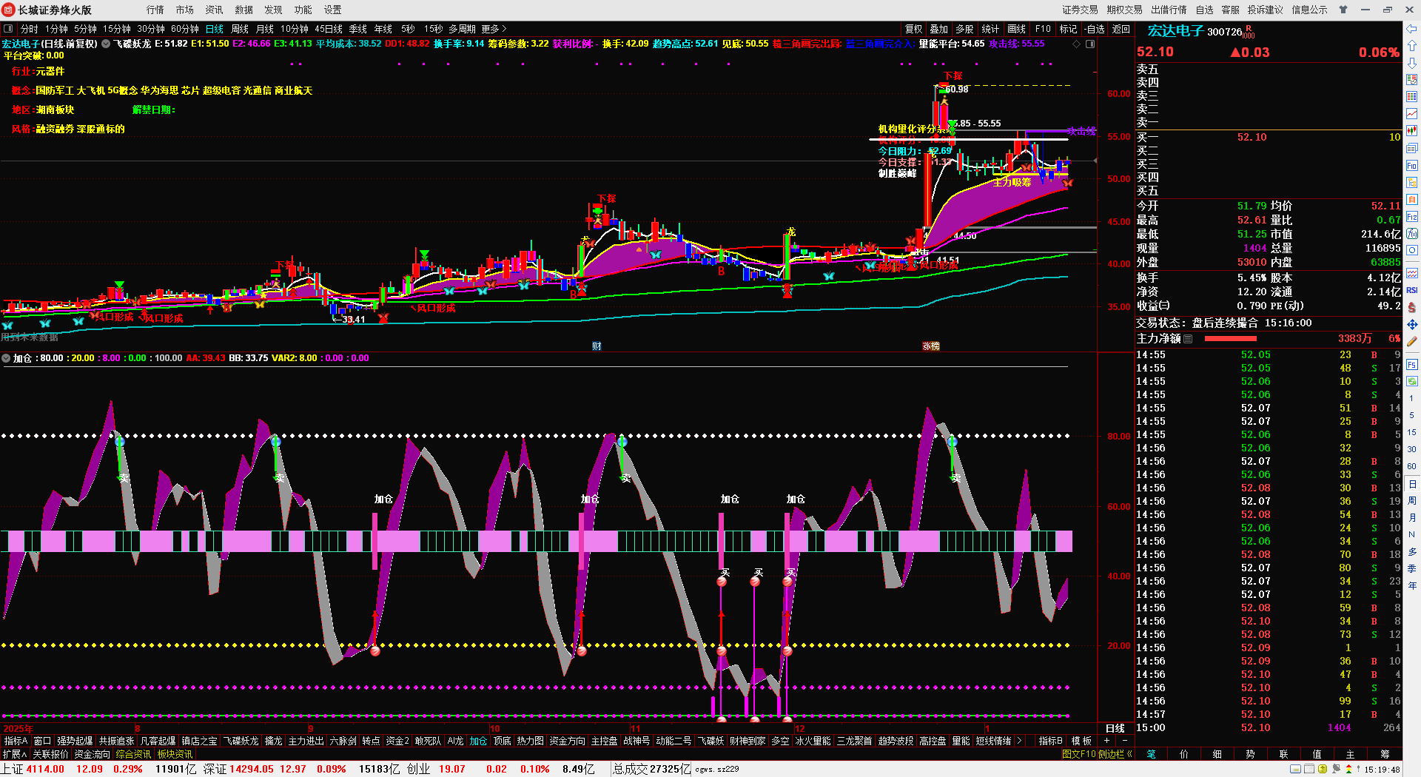Click the list icon beside 主力净额

tap(1188, 339)
